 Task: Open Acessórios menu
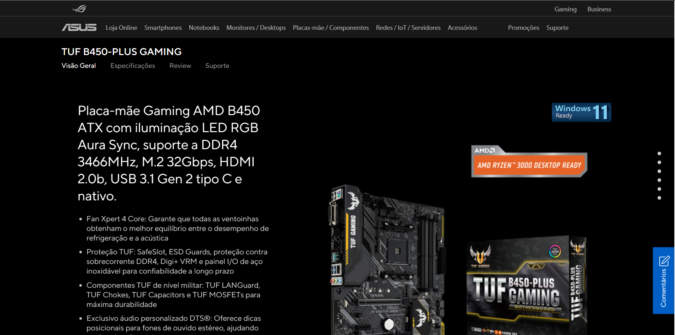click(462, 27)
